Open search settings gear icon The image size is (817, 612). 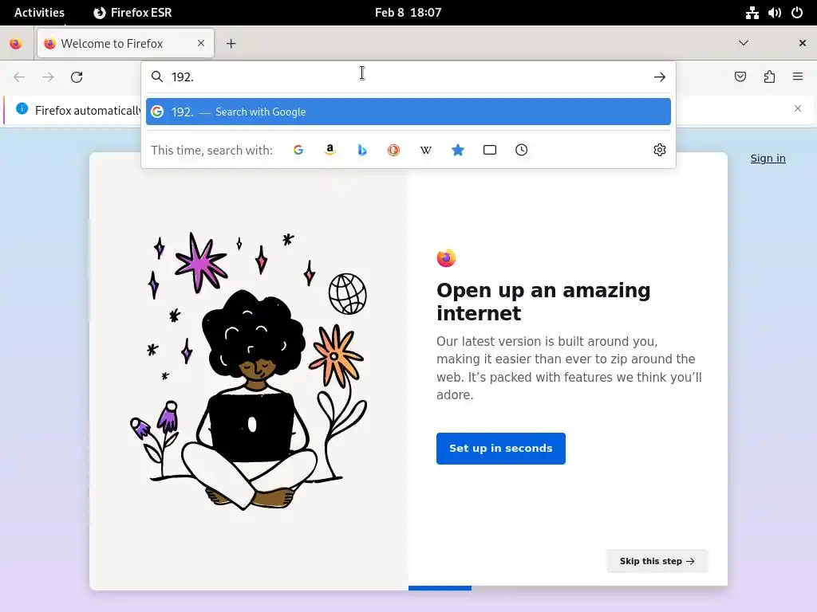[x=660, y=150]
